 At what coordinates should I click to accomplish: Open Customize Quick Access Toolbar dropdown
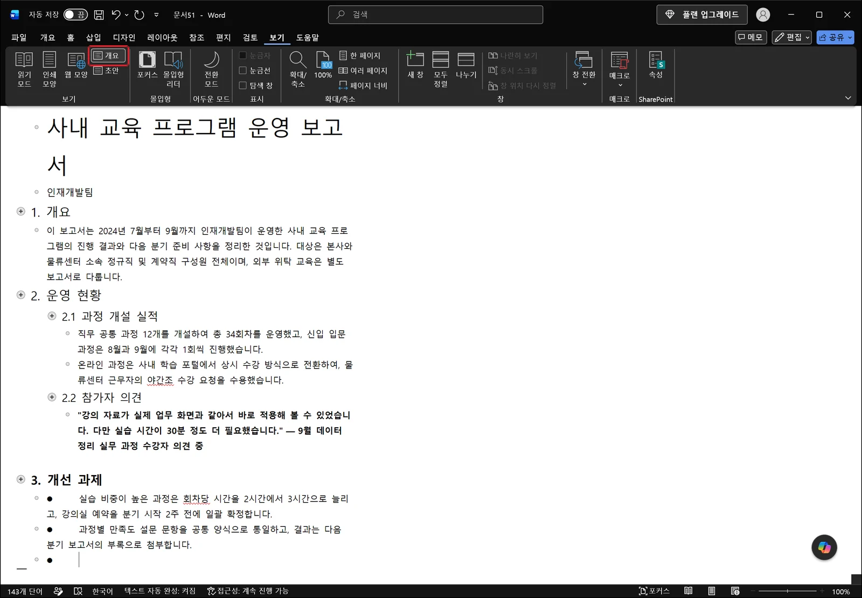[156, 15]
